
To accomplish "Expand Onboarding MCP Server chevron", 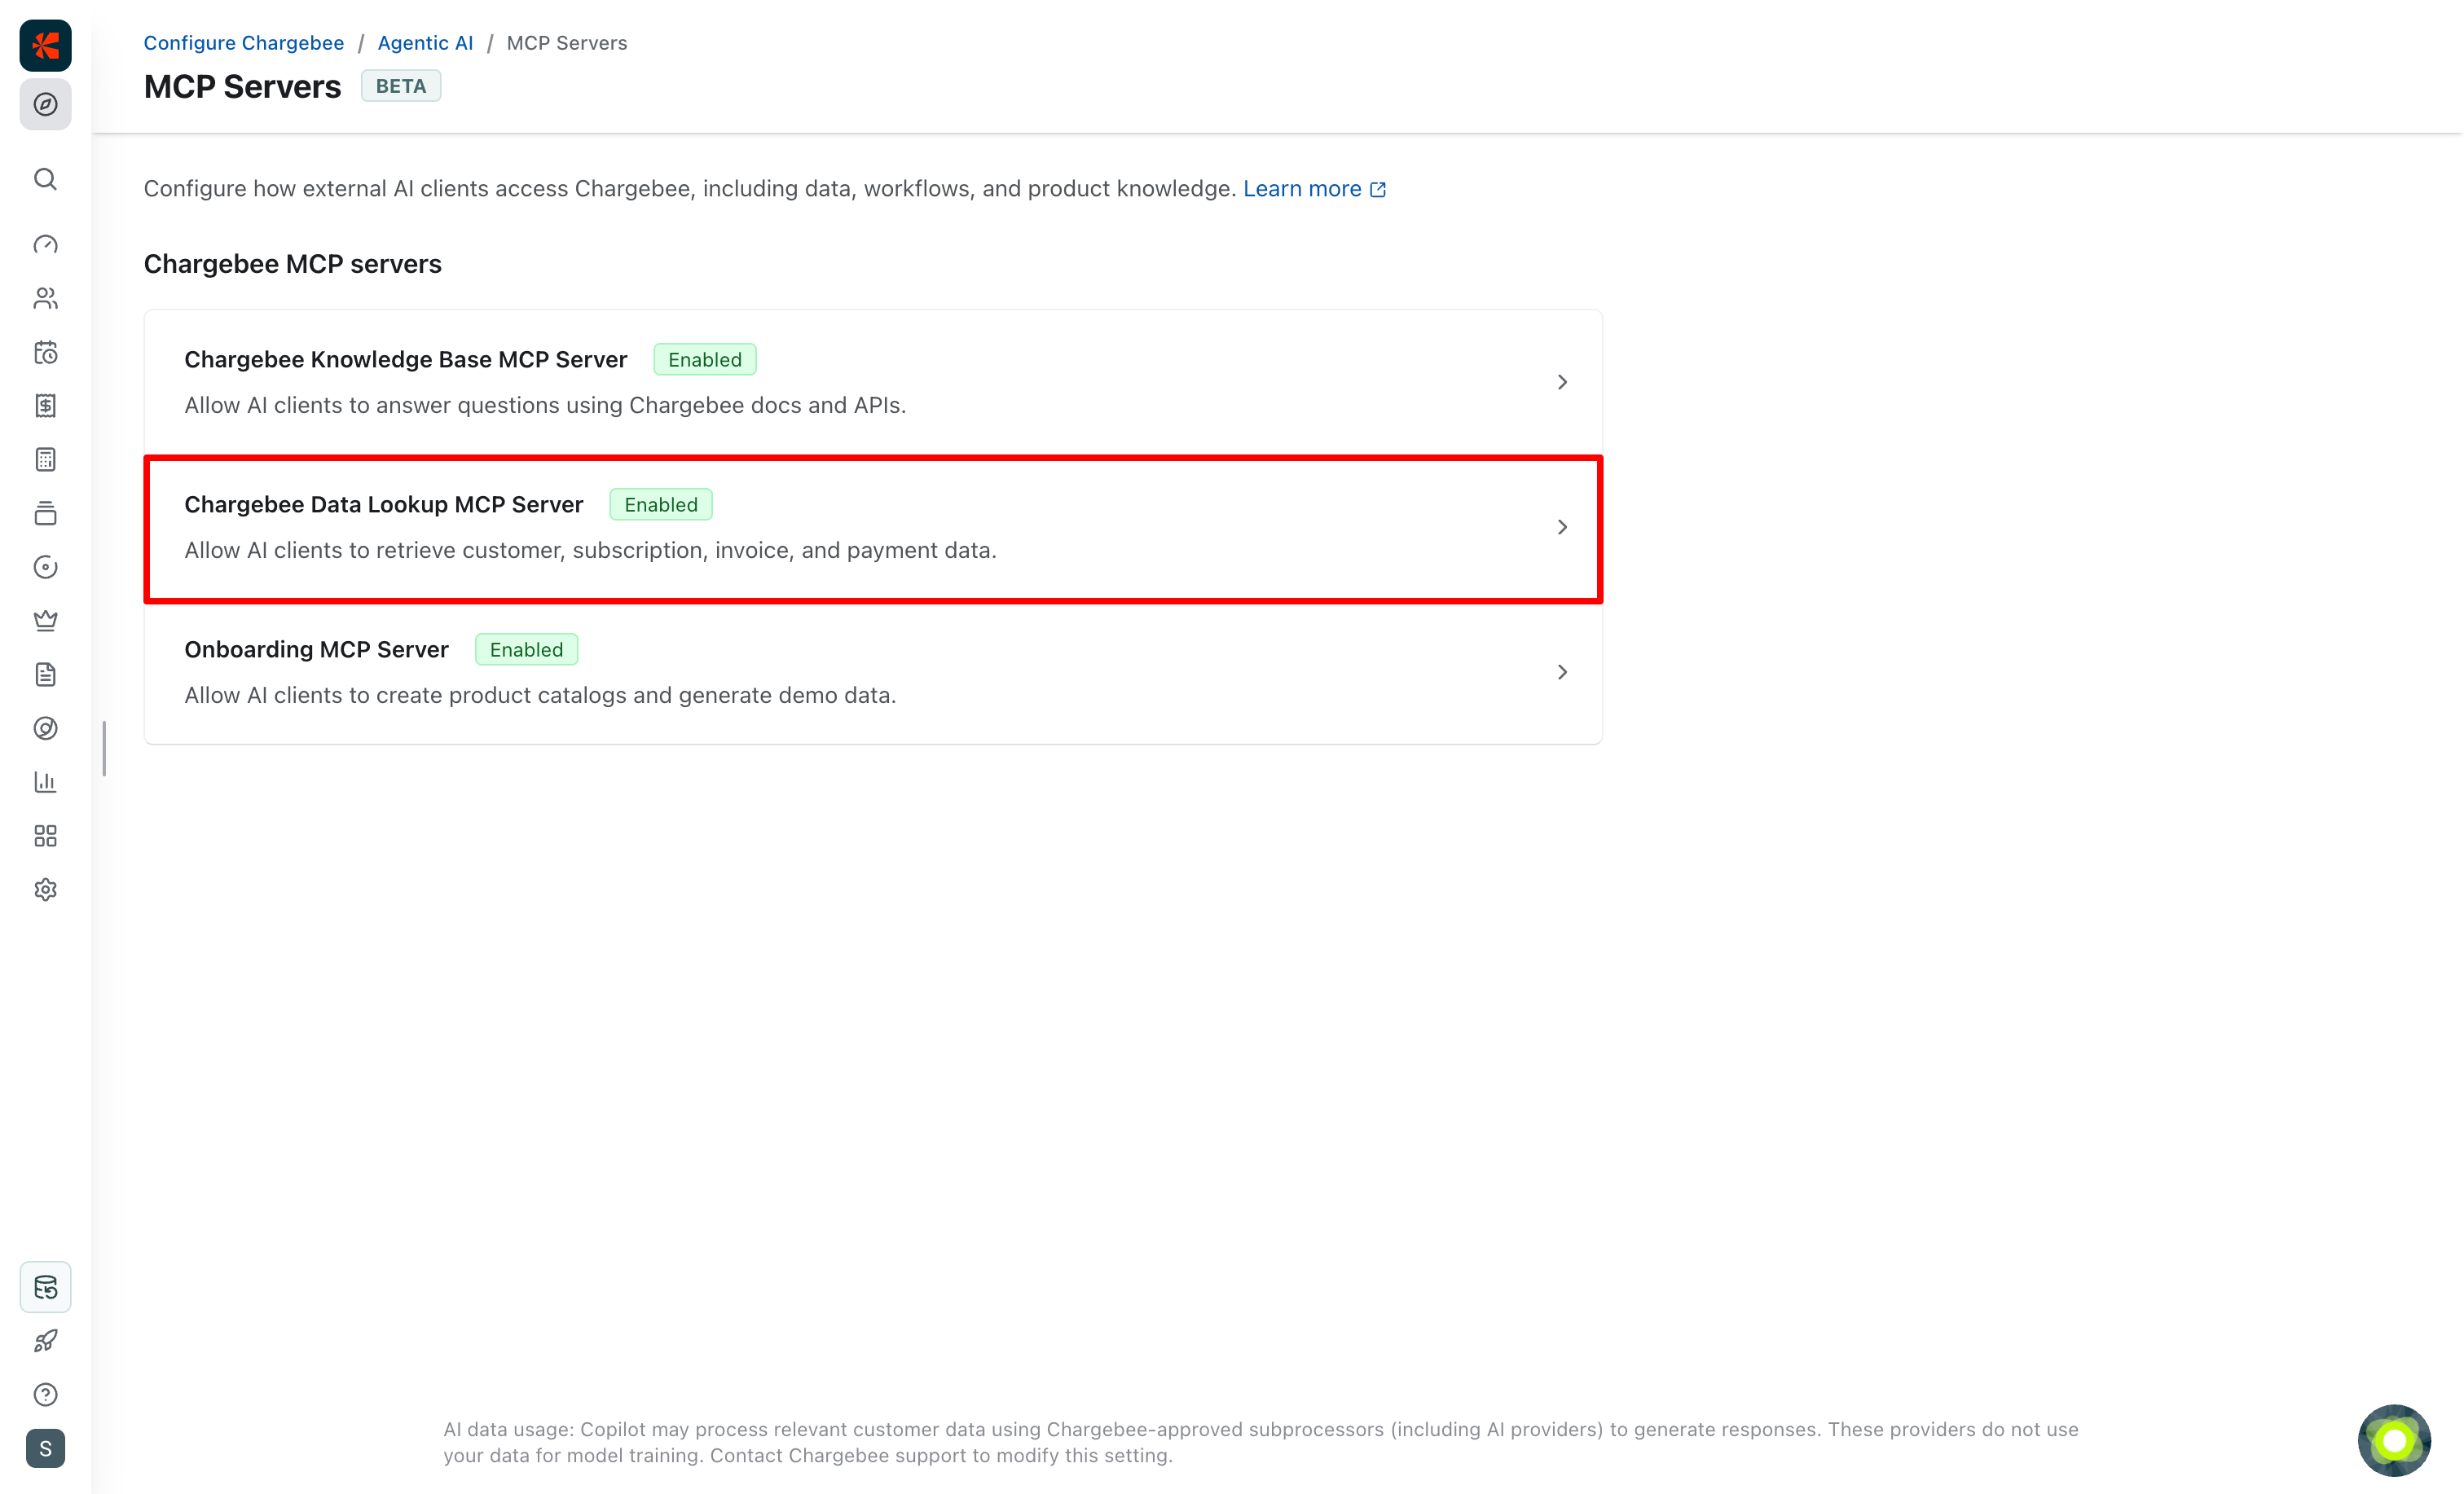I will [1562, 672].
